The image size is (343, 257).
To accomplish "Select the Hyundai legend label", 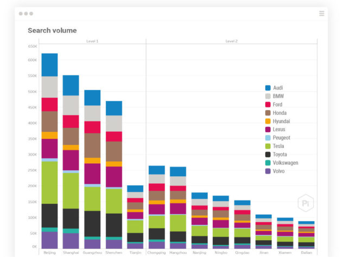I will pos(281,121).
